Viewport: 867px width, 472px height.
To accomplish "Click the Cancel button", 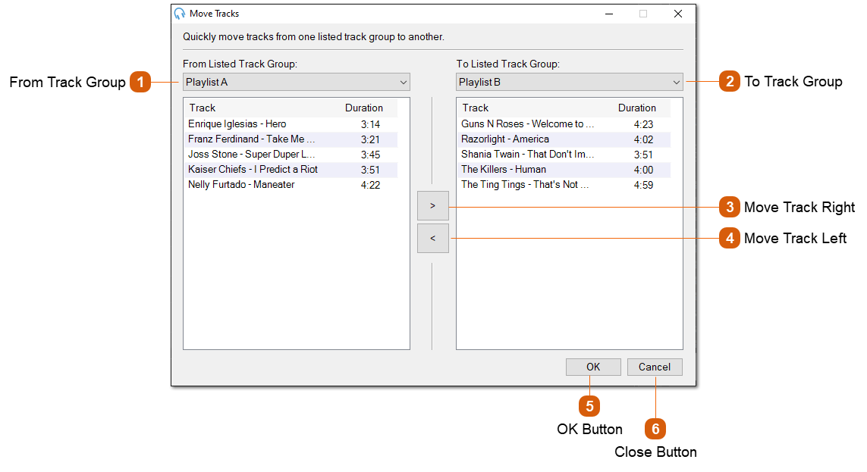I will pyautogui.click(x=654, y=367).
